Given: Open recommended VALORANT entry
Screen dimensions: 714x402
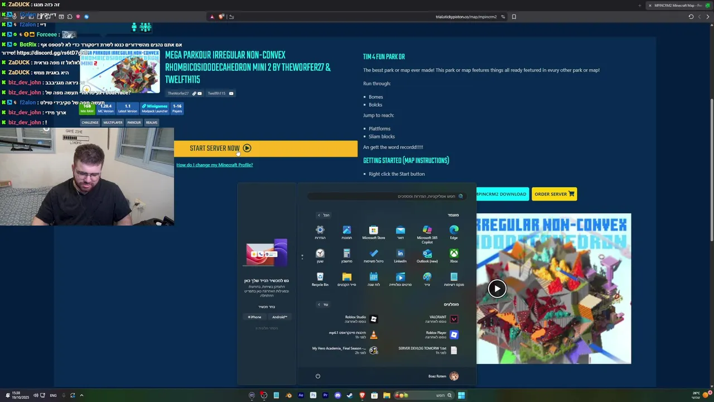Looking at the screenshot, I should pyautogui.click(x=441, y=319).
